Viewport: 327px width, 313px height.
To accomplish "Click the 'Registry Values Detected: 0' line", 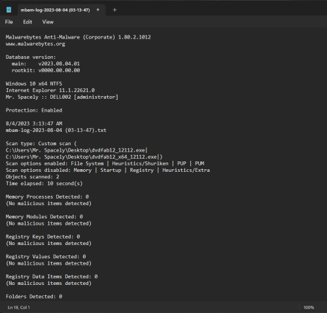I will (x=46, y=257).
